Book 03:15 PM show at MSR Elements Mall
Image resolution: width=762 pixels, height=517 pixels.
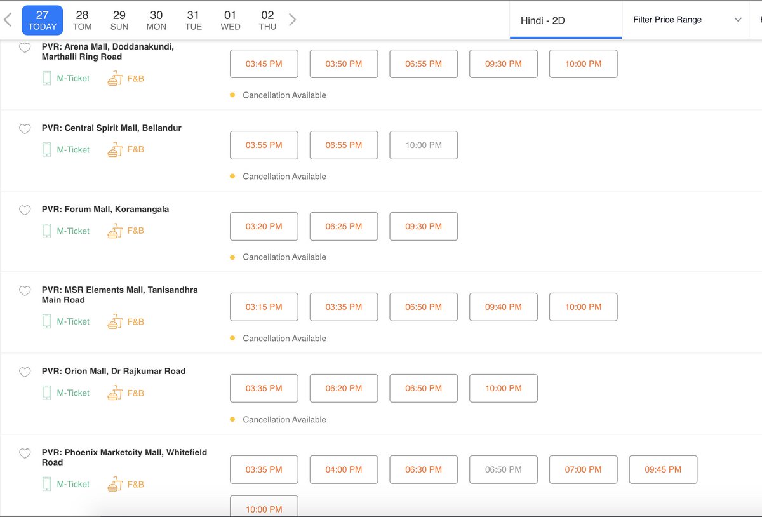(x=264, y=307)
